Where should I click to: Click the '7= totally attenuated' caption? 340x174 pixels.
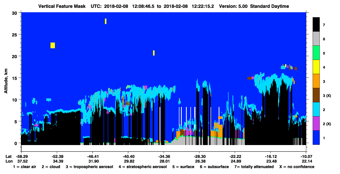coord(254,167)
